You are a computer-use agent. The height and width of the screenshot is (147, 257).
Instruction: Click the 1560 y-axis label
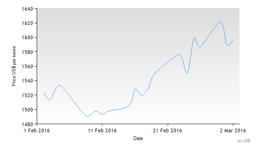point(27,67)
